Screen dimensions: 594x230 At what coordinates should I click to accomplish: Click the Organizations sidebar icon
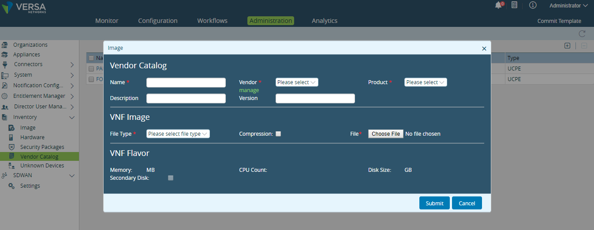[x=5, y=45]
